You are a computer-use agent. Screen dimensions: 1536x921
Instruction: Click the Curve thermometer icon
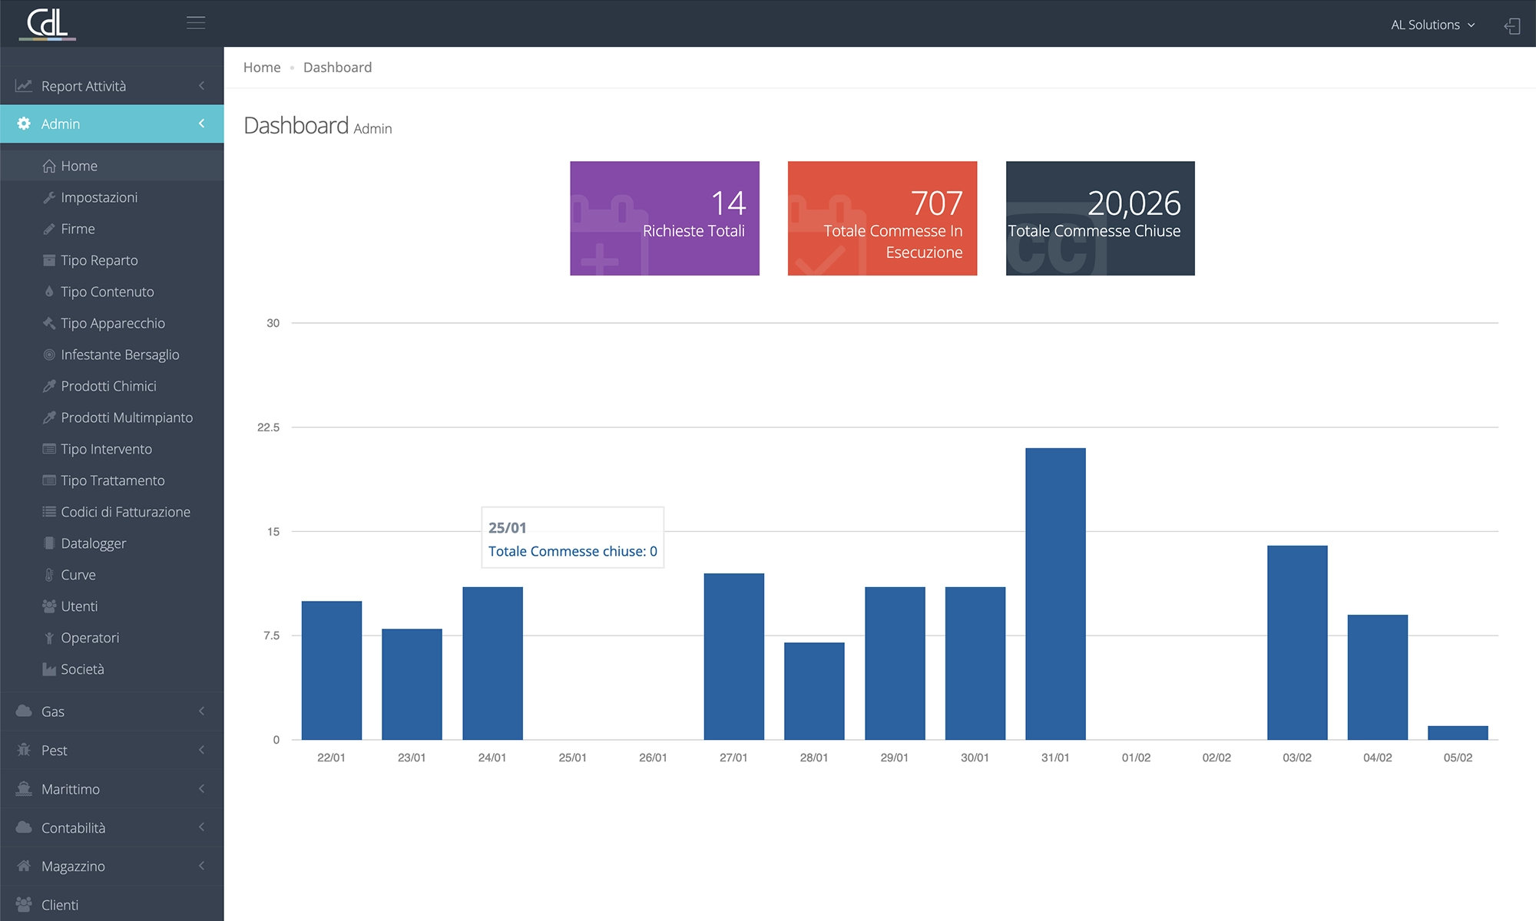coord(49,575)
